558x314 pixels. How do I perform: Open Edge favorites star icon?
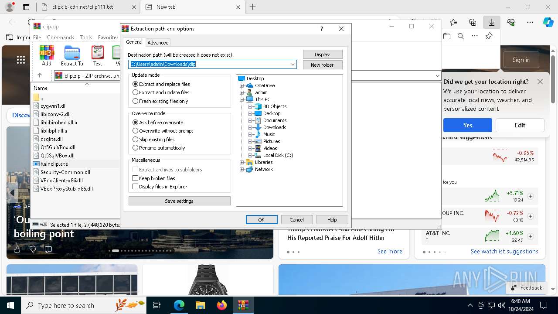click(x=453, y=22)
